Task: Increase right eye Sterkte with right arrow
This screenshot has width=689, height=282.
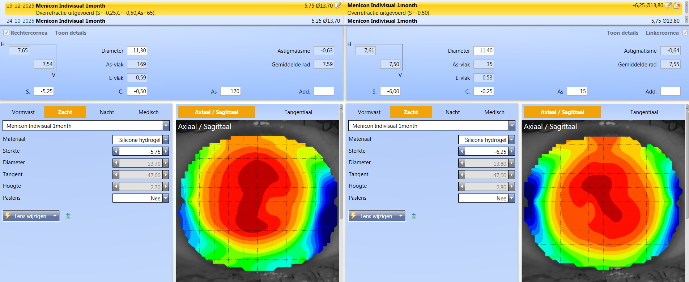Action: click(x=166, y=152)
